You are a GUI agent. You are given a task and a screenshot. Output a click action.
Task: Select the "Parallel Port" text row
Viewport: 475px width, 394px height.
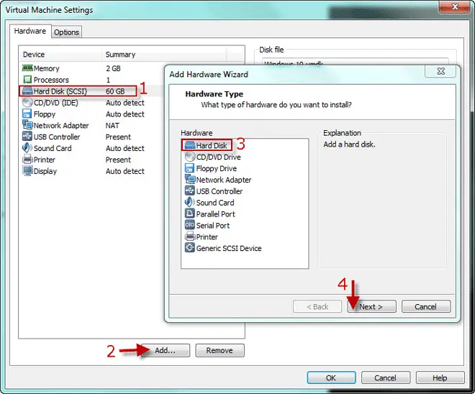point(216,214)
